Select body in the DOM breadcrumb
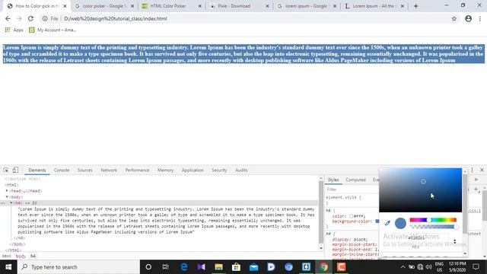 coord(21,256)
